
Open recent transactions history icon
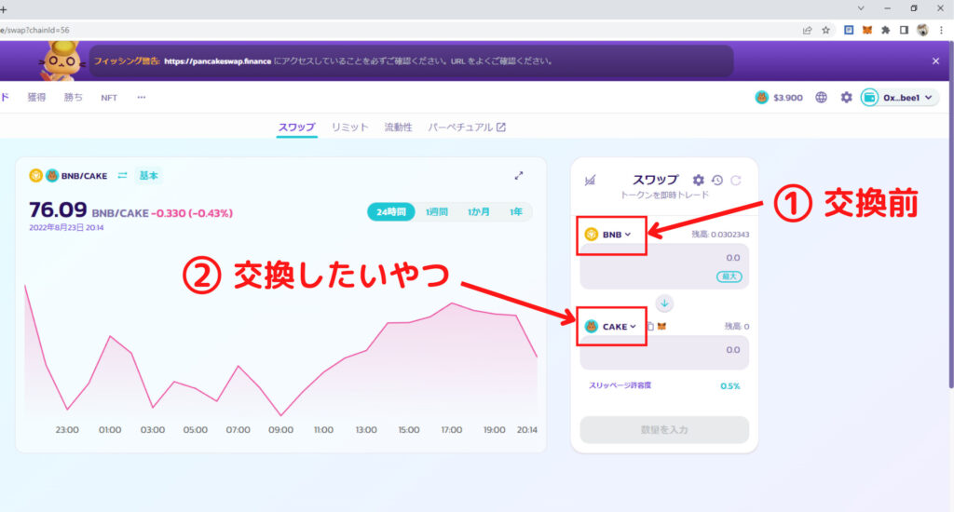click(717, 180)
